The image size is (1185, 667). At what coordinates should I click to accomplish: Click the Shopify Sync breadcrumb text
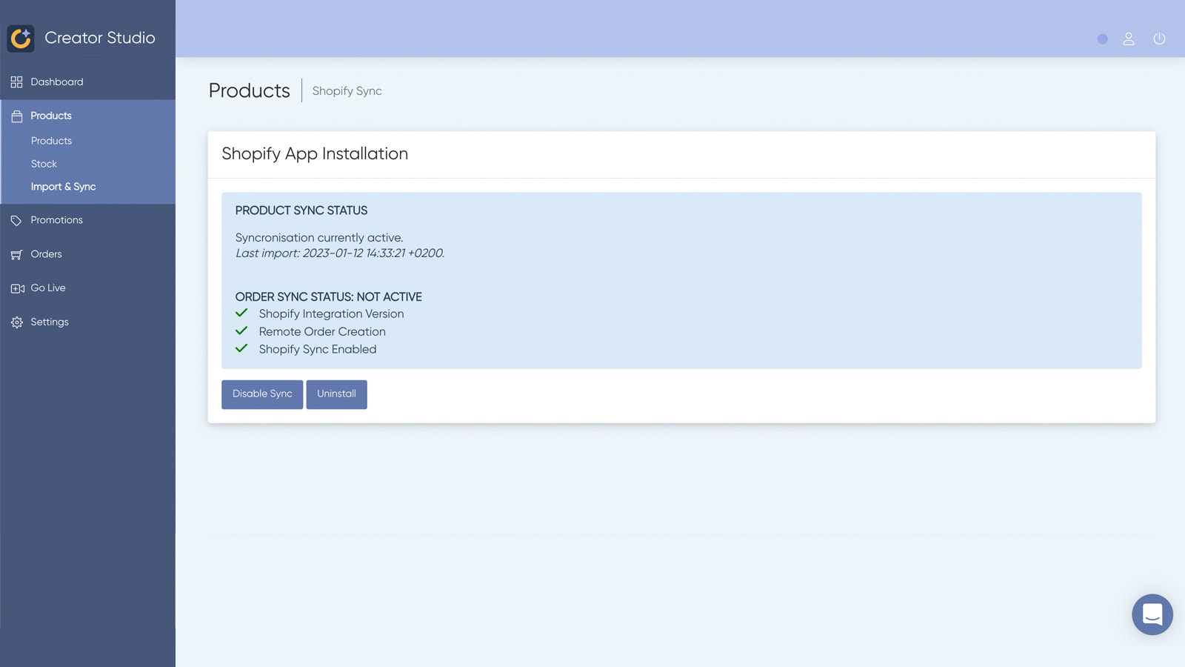pos(347,91)
